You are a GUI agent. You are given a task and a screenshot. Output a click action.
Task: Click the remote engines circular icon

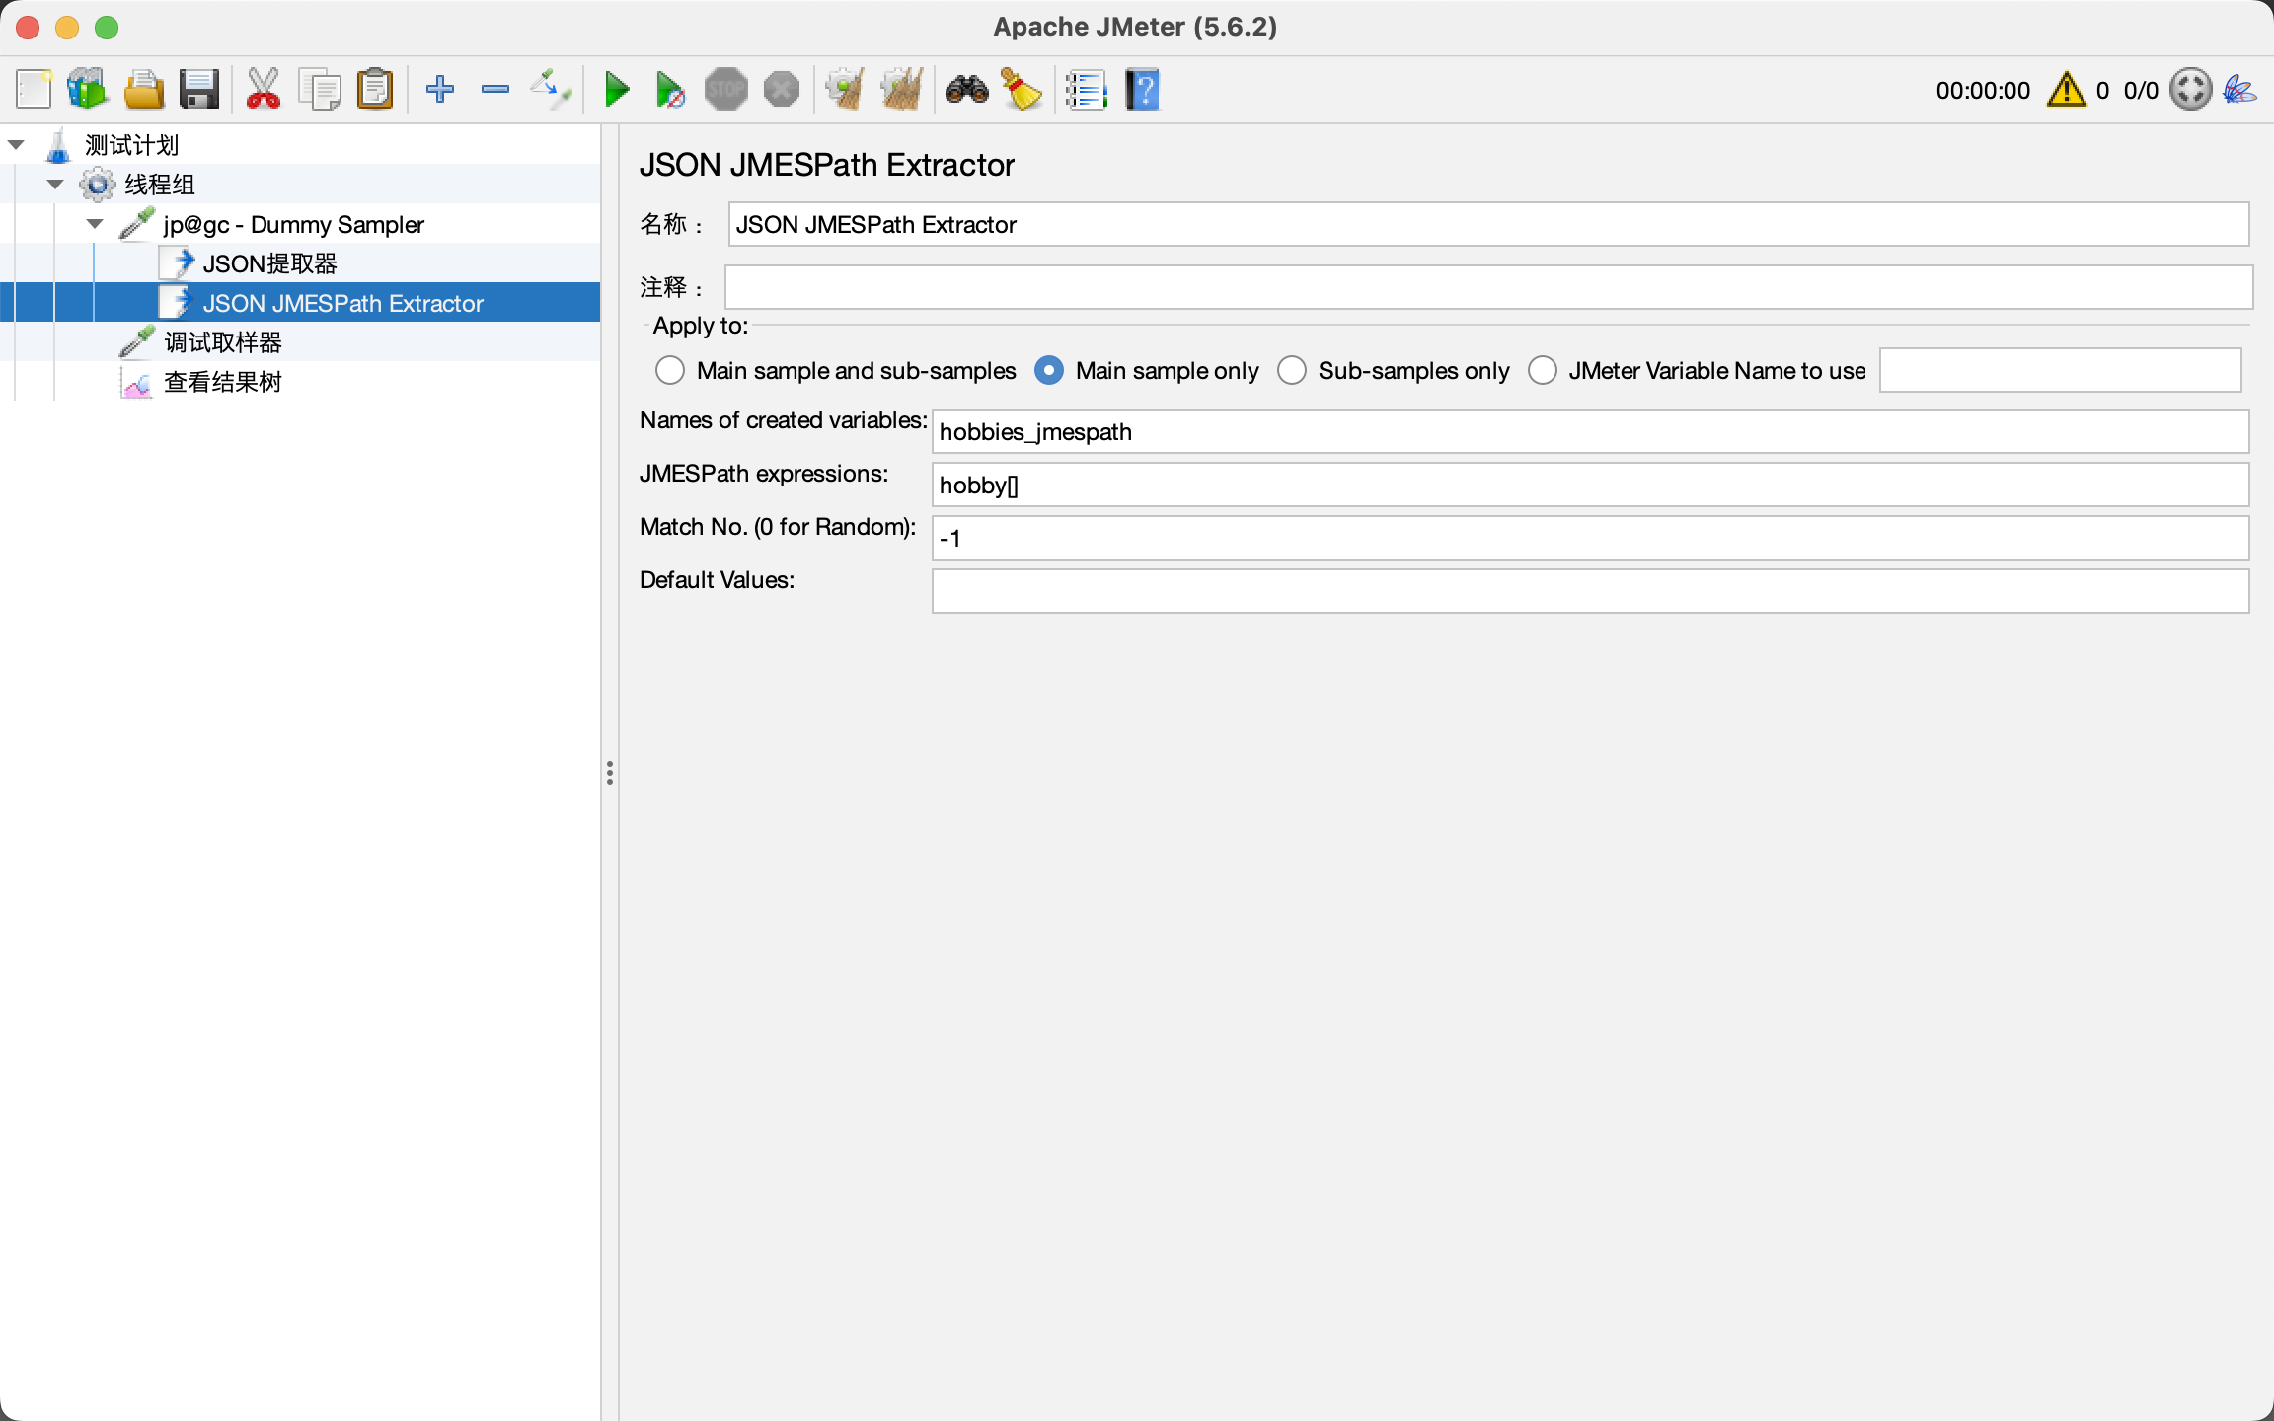click(x=2191, y=90)
